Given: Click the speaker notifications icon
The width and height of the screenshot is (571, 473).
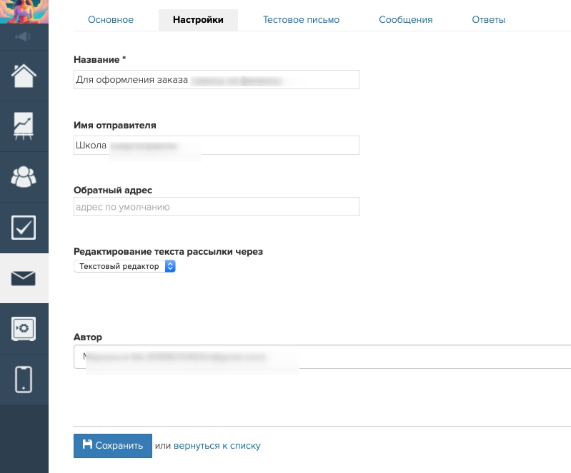Looking at the screenshot, I should coord(24,37).
